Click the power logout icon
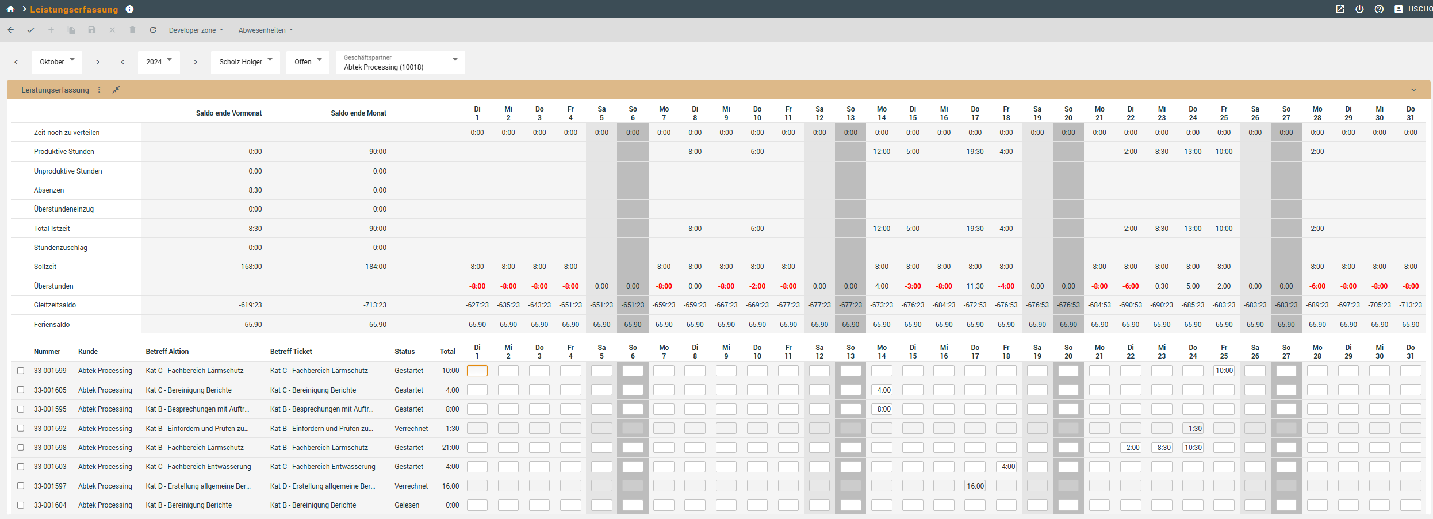 pyautogui.click(x=1359, y=9)
